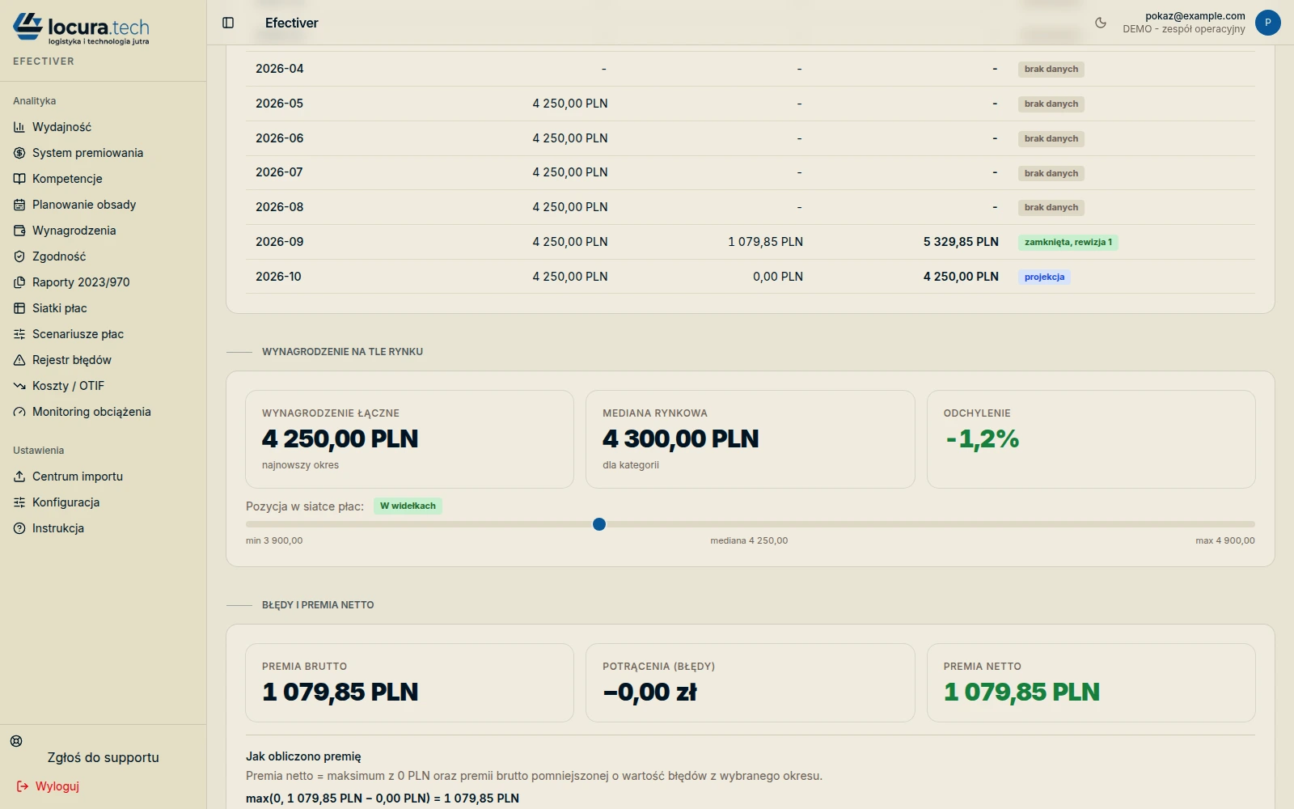Click the Scenariusze płac sliders icon

[19, 334]
